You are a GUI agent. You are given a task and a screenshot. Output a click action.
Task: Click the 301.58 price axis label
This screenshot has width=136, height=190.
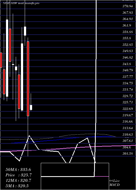[128, 154]
